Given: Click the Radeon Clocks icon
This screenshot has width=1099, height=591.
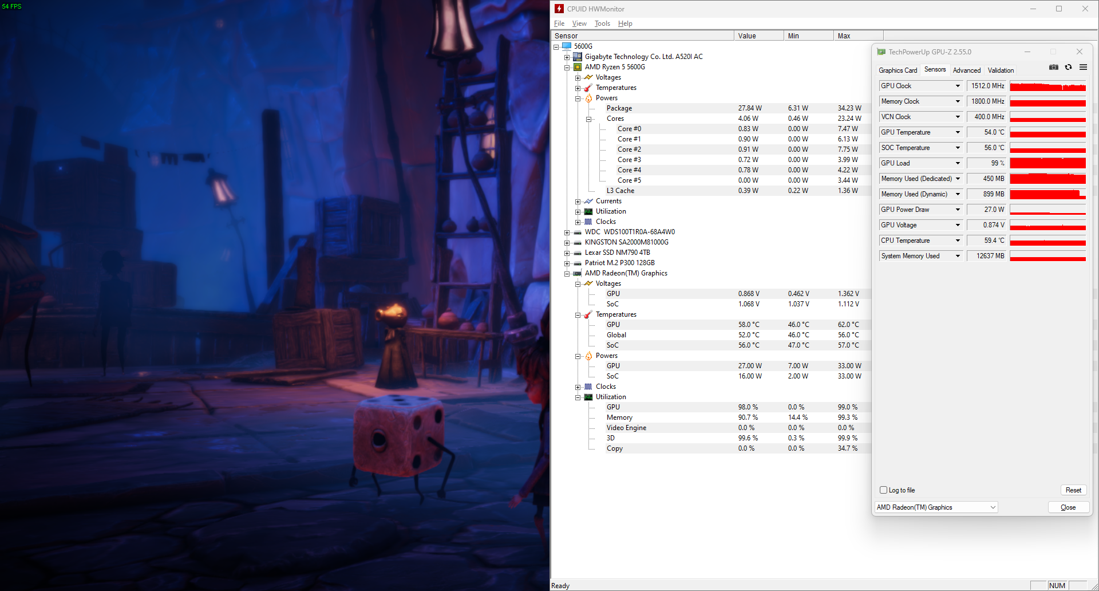Looking at the screenshot, I should [x=588, y=387].
